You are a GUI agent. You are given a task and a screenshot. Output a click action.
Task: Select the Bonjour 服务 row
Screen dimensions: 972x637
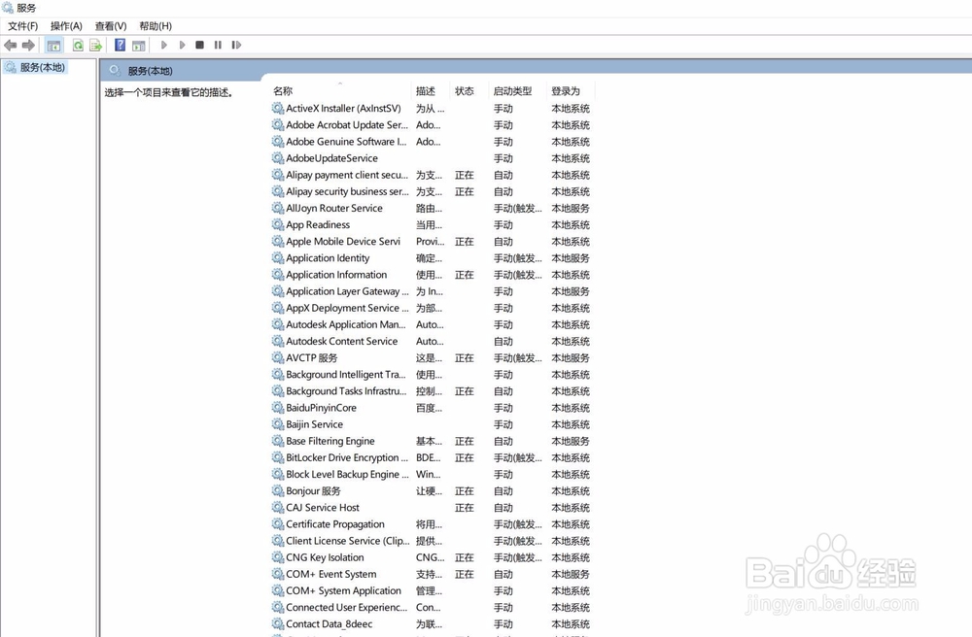click(433, 491)
